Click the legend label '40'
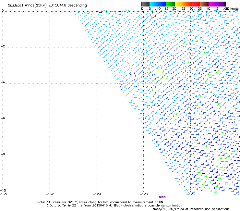The image size is (240, 211). click(208, 9)
